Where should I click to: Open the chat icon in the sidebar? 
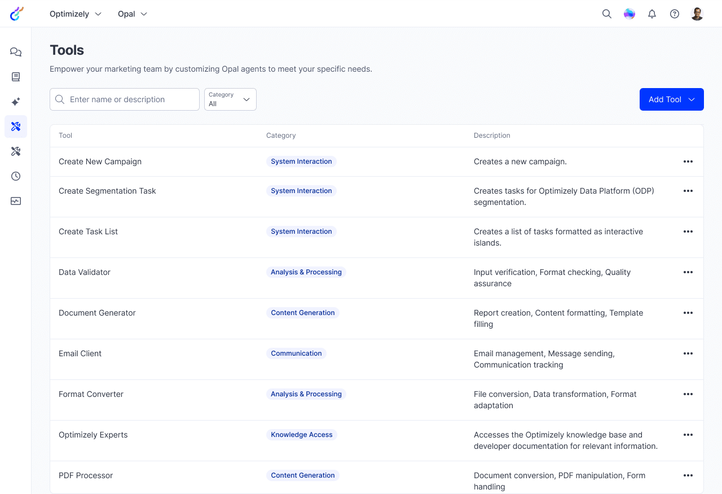point(16,52)
